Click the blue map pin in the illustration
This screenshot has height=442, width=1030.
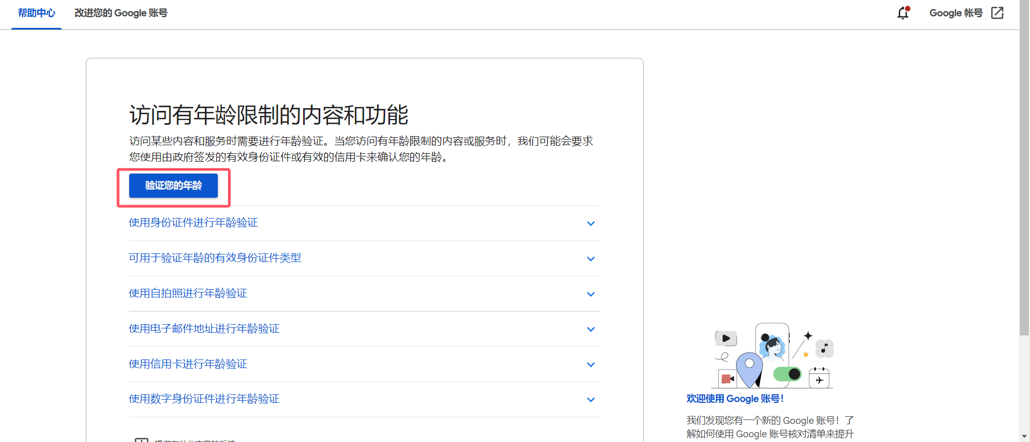(x=749, y=368)
